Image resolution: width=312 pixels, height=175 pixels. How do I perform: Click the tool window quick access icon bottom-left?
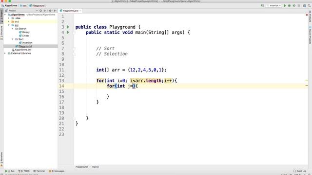click(1, 174)
